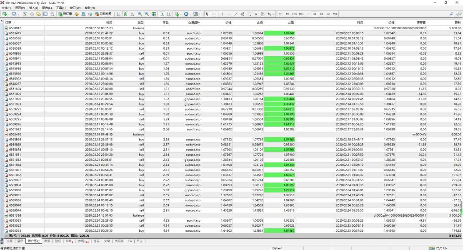Switch to the W1 timeframe

pyautogui.click(x=328, y=14)
